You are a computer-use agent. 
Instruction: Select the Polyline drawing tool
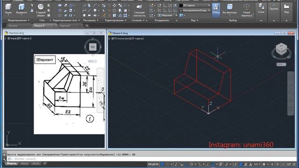(84, 6)
